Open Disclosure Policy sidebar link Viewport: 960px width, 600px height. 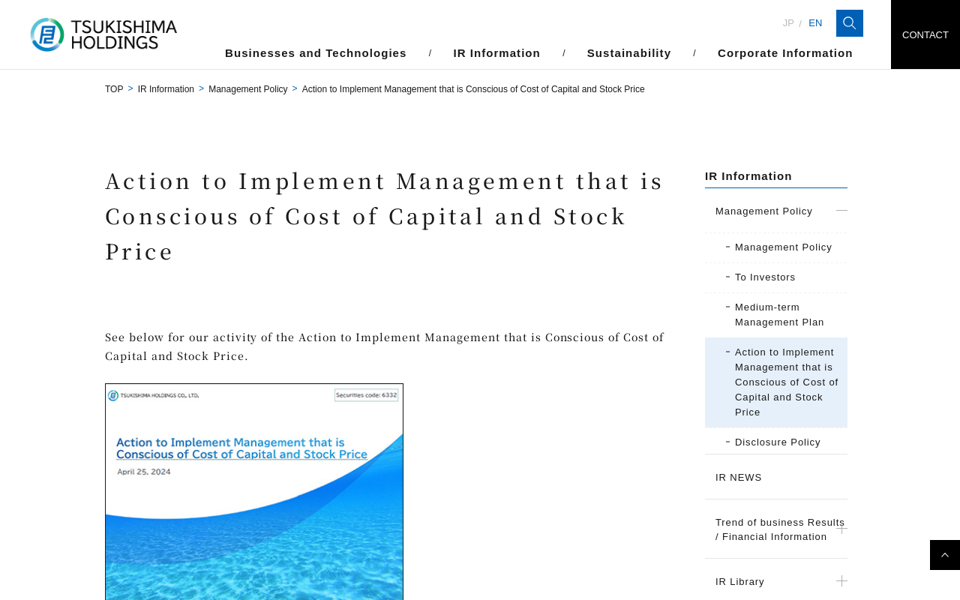pyautogui.click(x=777, y=442)
